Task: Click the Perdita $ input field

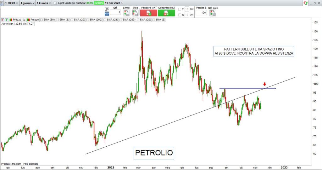Action: click(x=201, y=13)
